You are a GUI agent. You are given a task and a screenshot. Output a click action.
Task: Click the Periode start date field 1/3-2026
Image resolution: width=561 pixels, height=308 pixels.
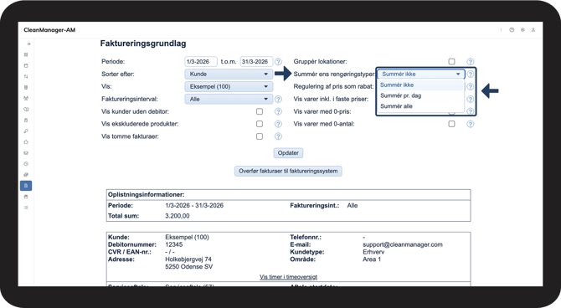click(x=201, y=62)
